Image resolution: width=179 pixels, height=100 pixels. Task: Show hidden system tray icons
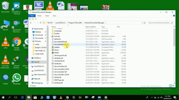click(x=152, y=97)
